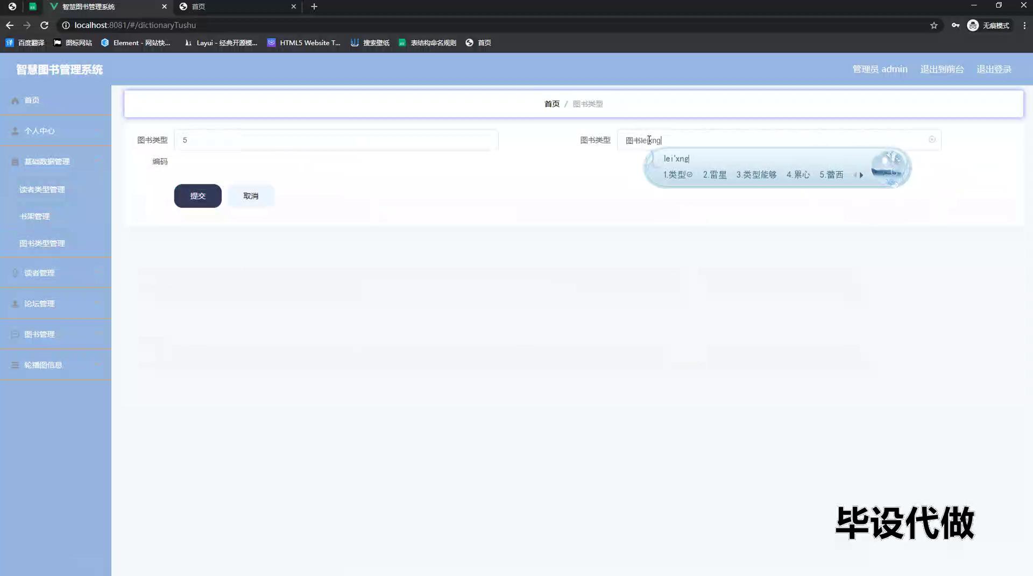Open the password key icon in the address bar
Screen dimensions: 1033x576
pos(956,25)
